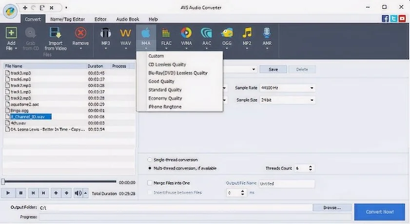Switch to the Audio Book tab

coord(128,19)
